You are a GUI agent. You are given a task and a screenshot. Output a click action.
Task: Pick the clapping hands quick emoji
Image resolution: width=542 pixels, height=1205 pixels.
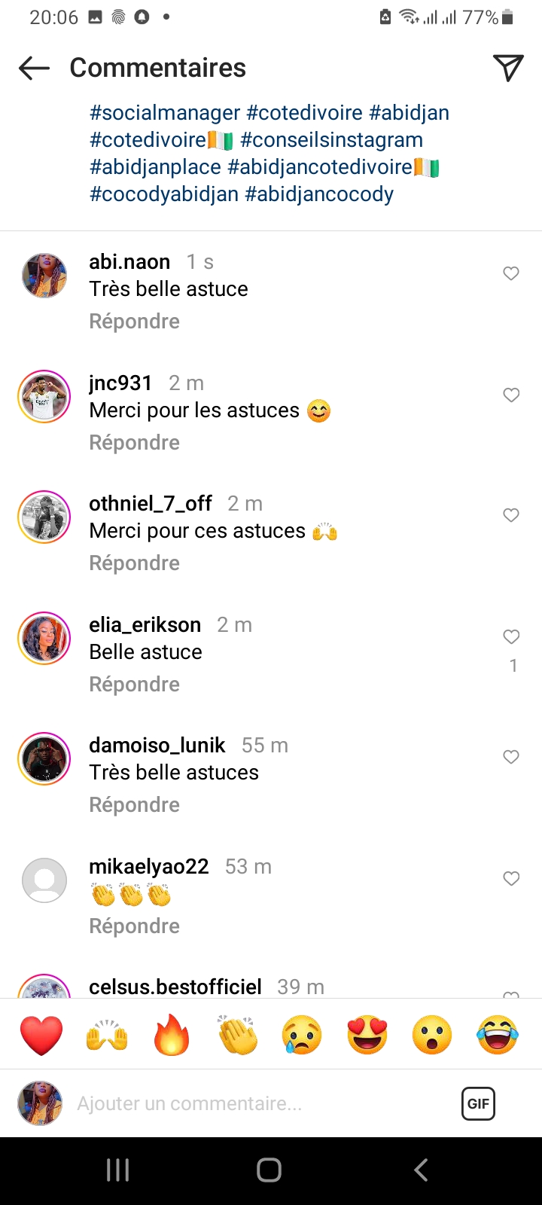coord(237,1035)
